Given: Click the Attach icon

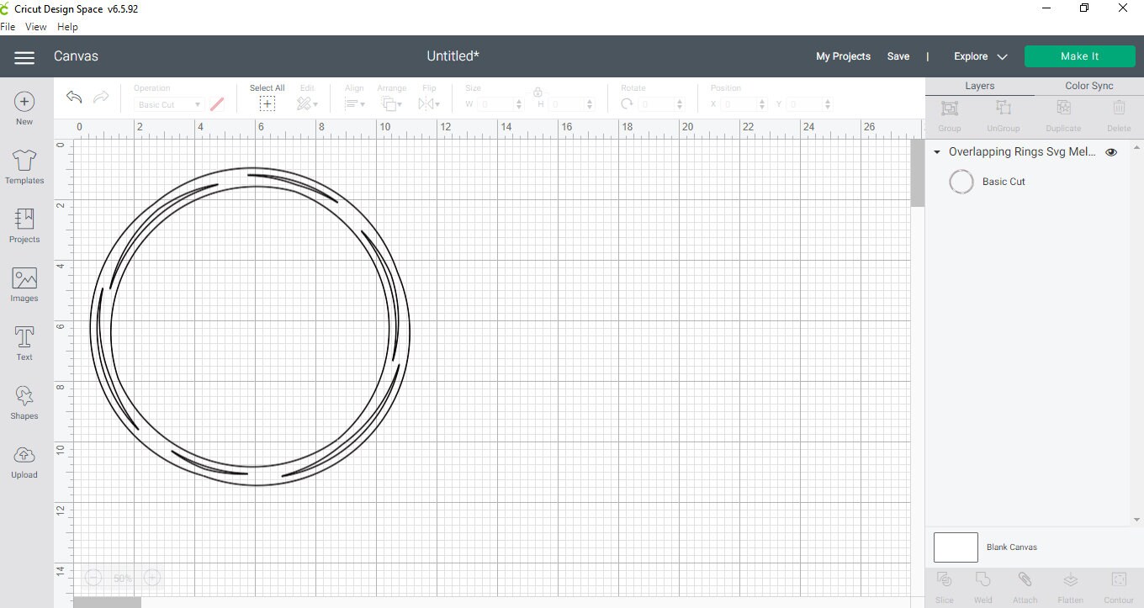Looking at the screenshot, I should click(1025, 584).
